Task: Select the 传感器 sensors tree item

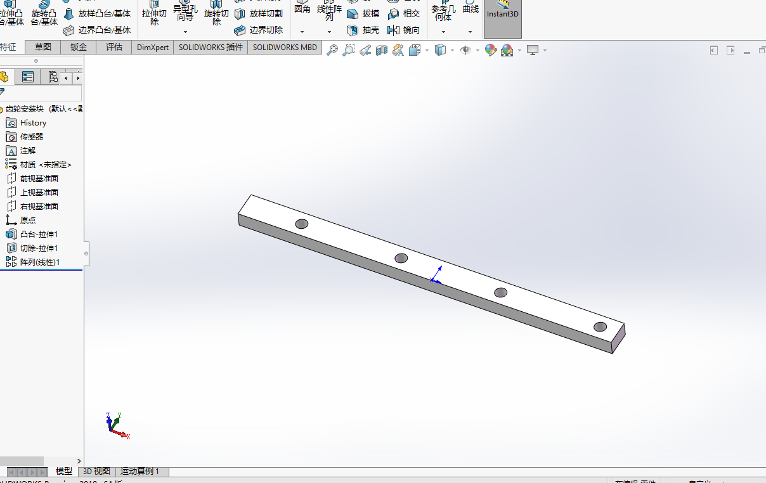Action: click(25, 137)
